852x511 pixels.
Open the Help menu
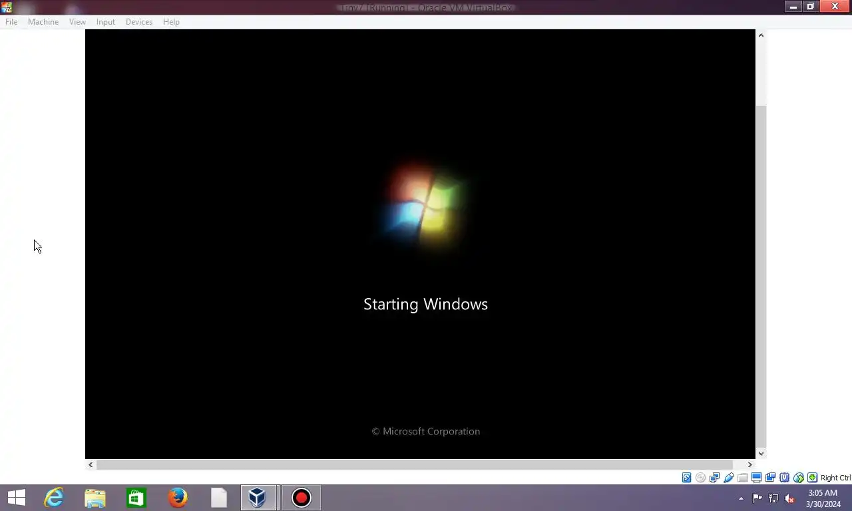tap(171, 22)
